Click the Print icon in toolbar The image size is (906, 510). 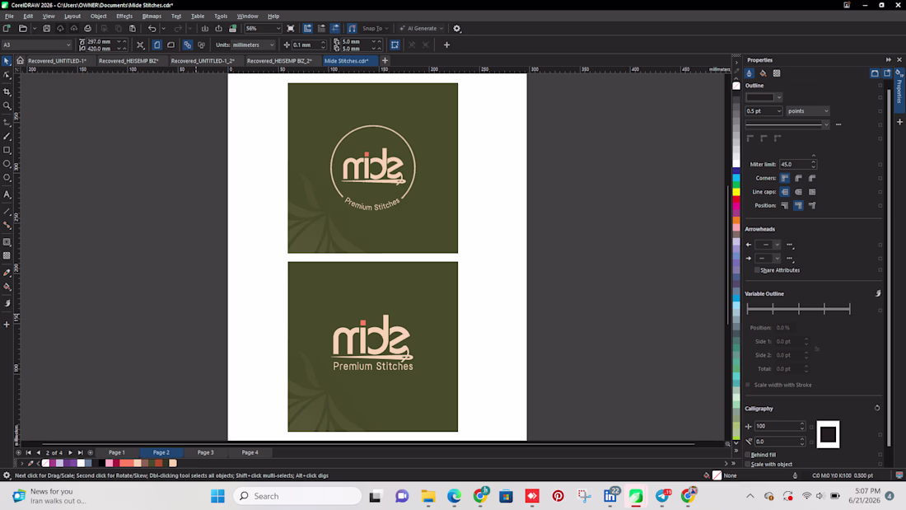coord(88,28)
